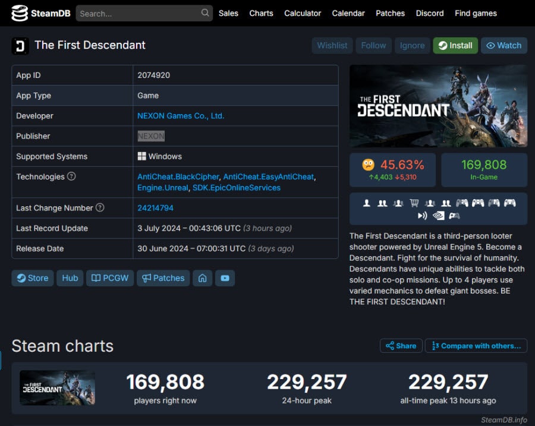Image resolution: width=535 pixels, height=426 pixels.
Task: Toggle Wishlist for The First Descendant
Action: (x=332, y=45)
